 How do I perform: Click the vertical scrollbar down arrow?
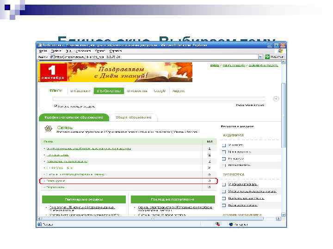click(284, 215)
